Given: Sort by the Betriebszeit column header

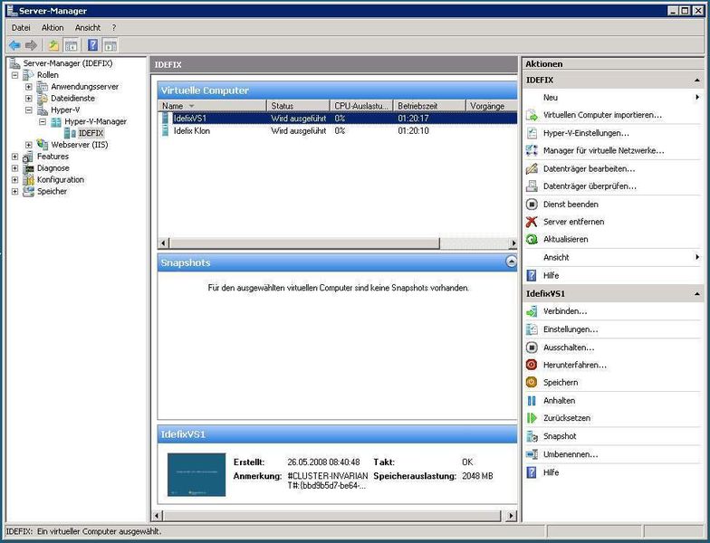Looking at the screenshot, I should pyautogui.click(x=429, y=106).
